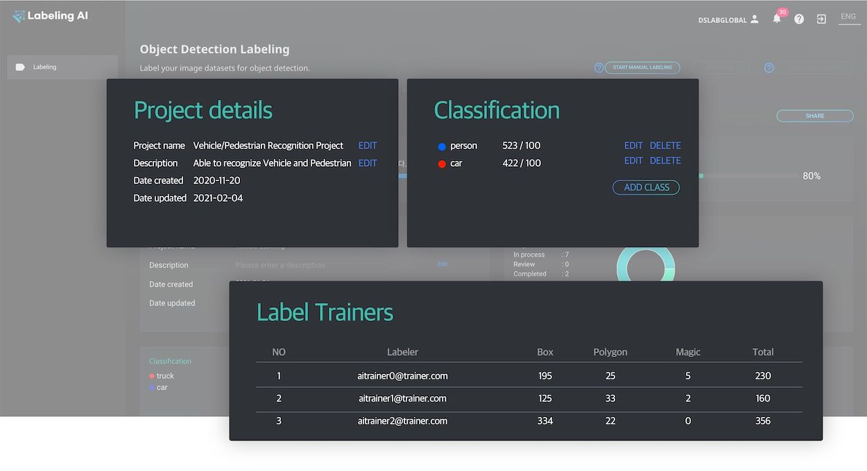
Task: Click the blue person class color dot
Action: point(441,146)
